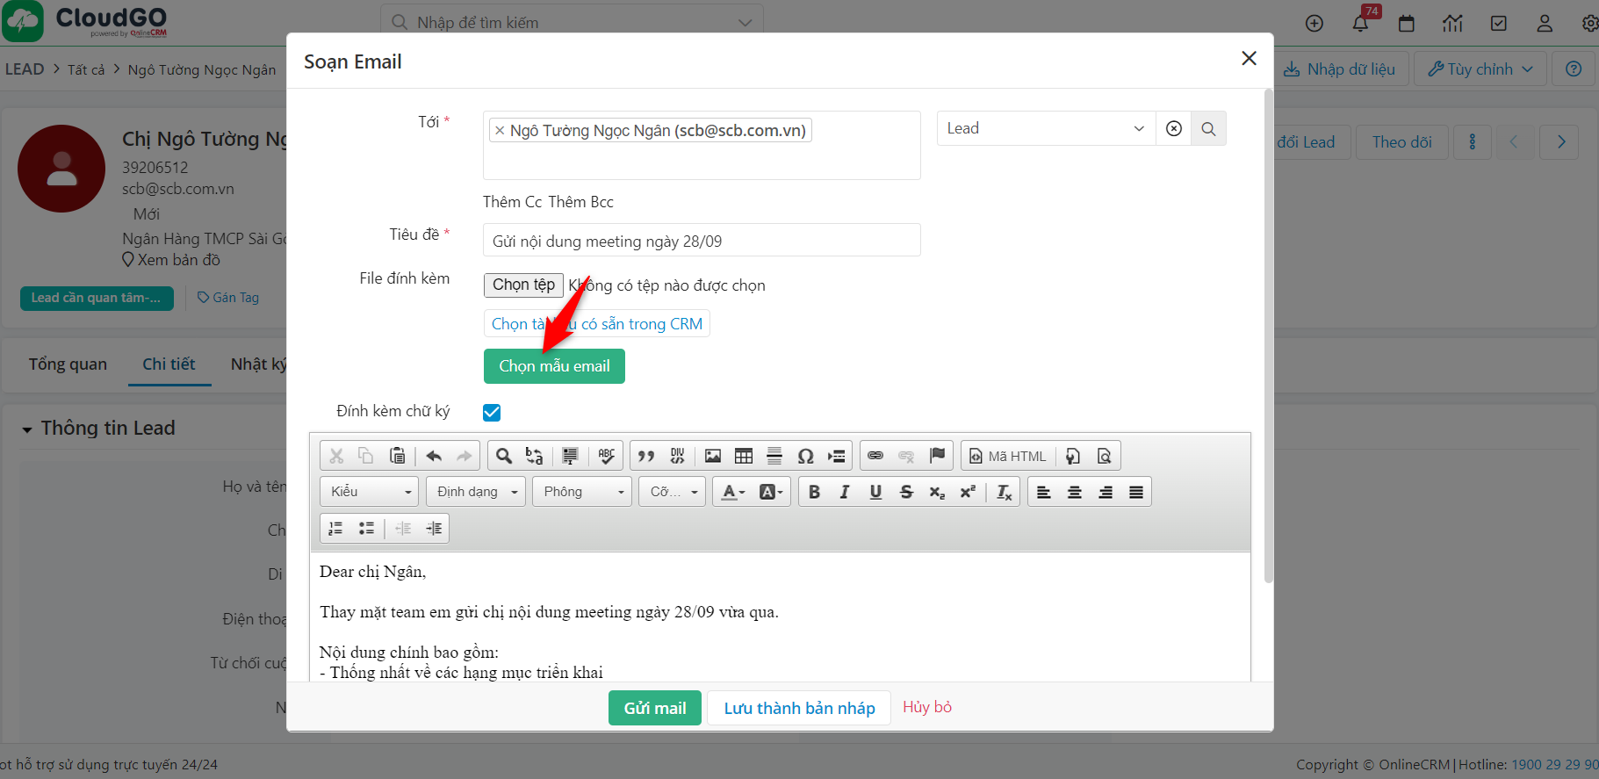Collapse the Thông tin Lead section
1599x779 pixels.
27,429
